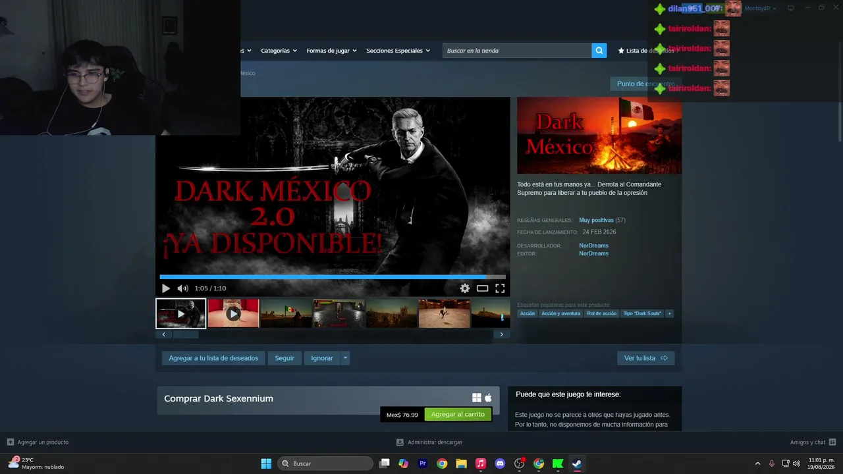The height and width of the screenshot is (474, 843).
Task: Open the network icon in system tray
Action: point(786,463)
